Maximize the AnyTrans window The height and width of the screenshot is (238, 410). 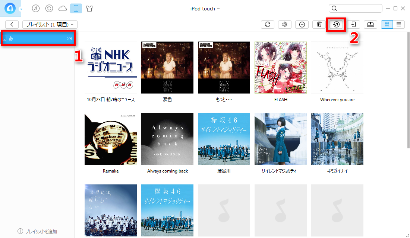point(395,9)
